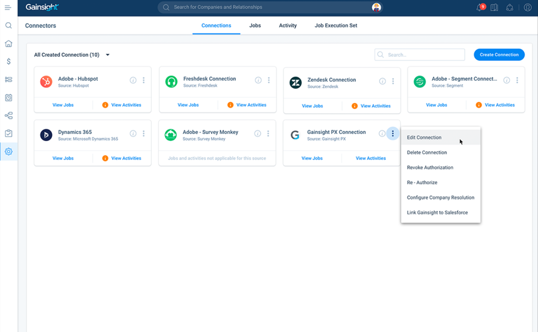
Task: Select Edit Connection from the menu
Action: click(441, 138)
